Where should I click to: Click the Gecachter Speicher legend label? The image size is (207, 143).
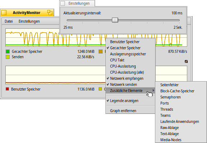[27, 51]
